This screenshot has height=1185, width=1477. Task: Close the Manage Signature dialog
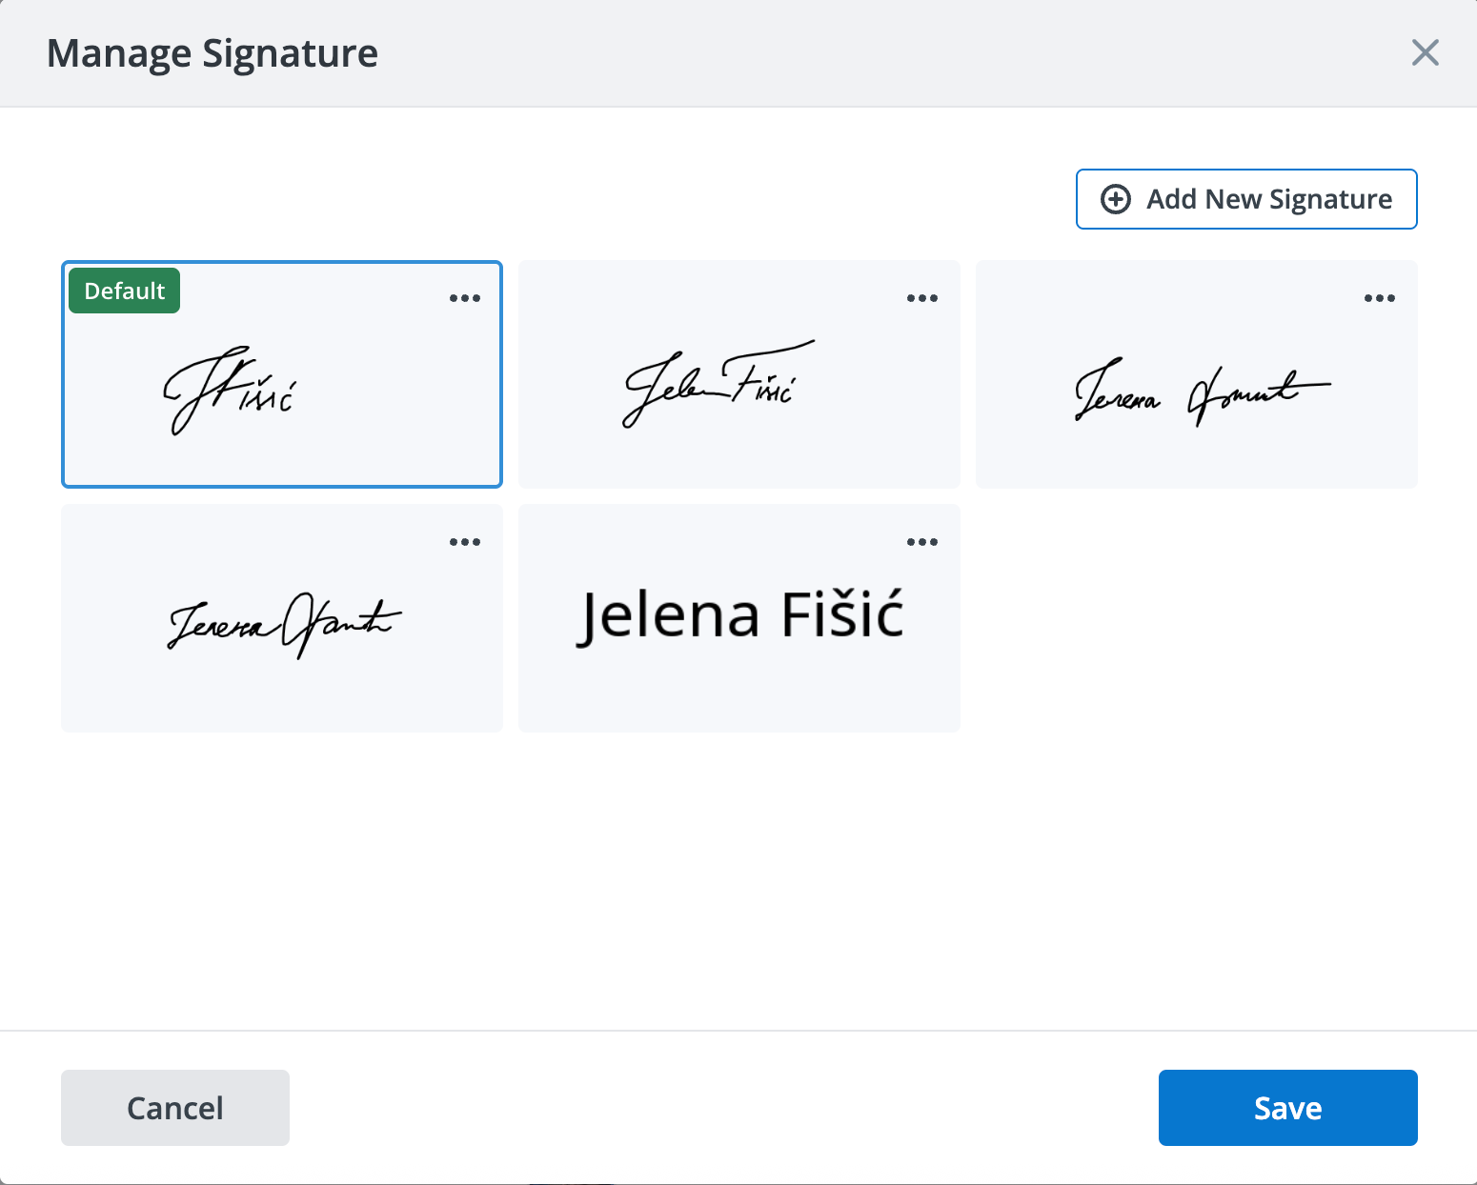tap(1425, 53)
